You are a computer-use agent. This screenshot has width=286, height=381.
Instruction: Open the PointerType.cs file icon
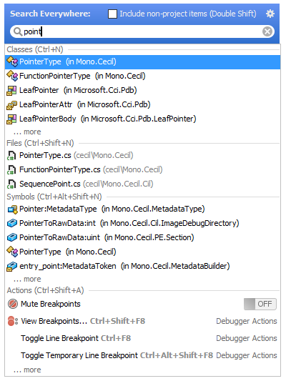(11, 155)
